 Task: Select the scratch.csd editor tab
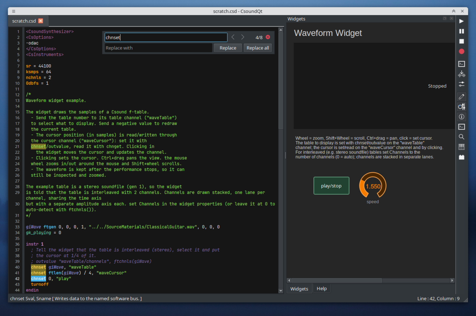point(28,21)
